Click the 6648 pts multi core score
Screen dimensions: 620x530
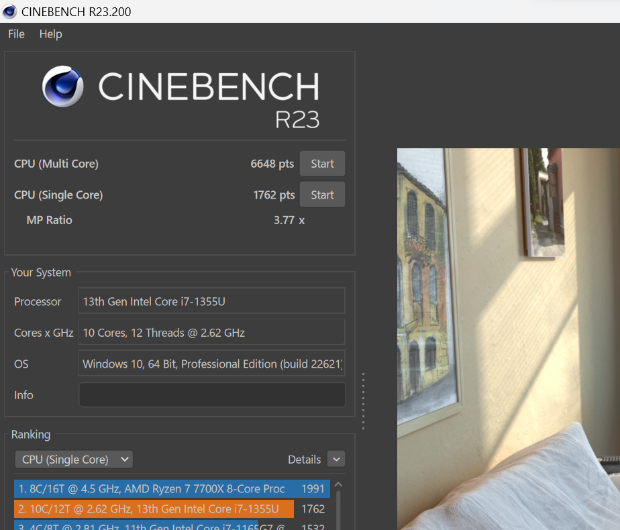point(272,164)
